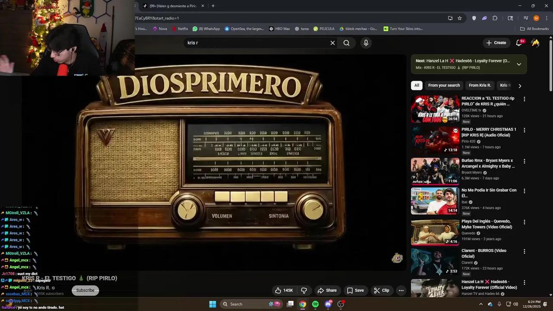The image size is (553, 311).
Task: Open Clarent - BURROS video title
Action: [484, 254]
